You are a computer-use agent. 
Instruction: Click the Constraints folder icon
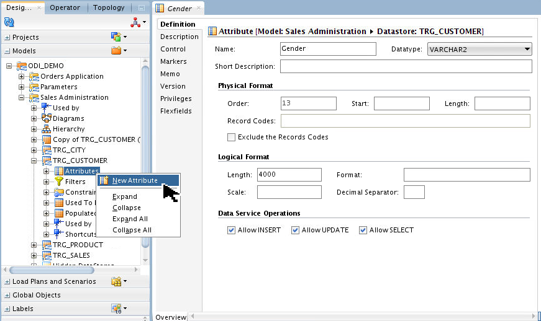pos(59,192)
